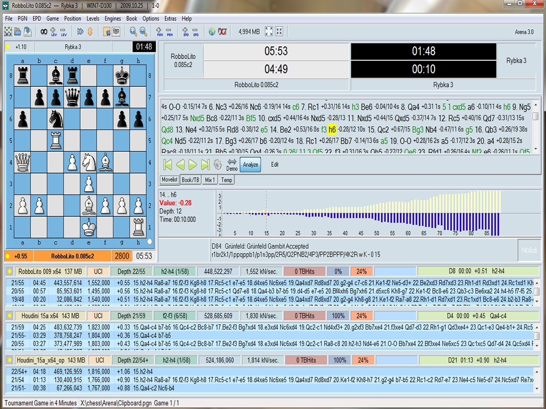Click the gear icon beside Demo
Viewport: 546px width, 409px height.
(x=218, y=165)
